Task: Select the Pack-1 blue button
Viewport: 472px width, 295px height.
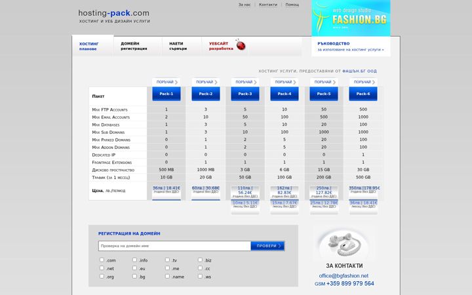Action: tap(167, 94)
